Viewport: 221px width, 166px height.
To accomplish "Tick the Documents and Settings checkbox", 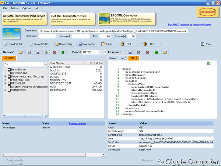I will (9, 76).
